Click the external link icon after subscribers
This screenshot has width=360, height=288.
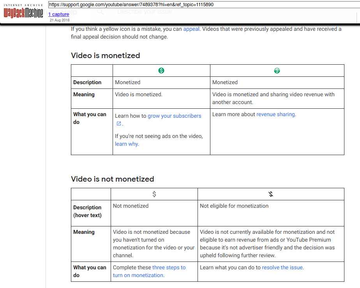tap(119, 124)
